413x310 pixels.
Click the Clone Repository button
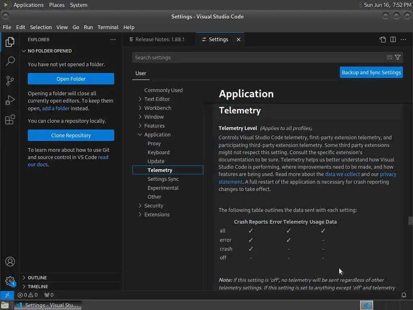[71, 135]
